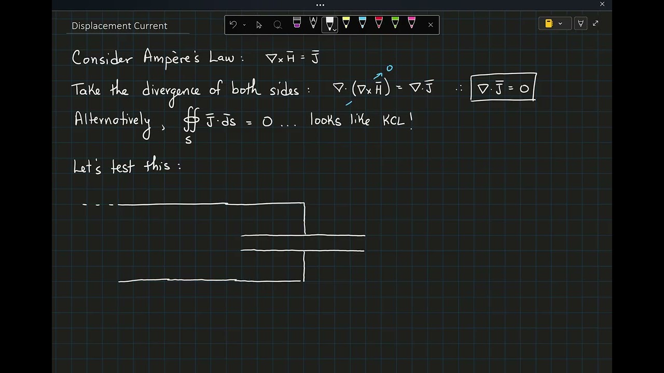Close the drawing pen toolbar
Screen dimensions: 664x373
tap(431, 24)
